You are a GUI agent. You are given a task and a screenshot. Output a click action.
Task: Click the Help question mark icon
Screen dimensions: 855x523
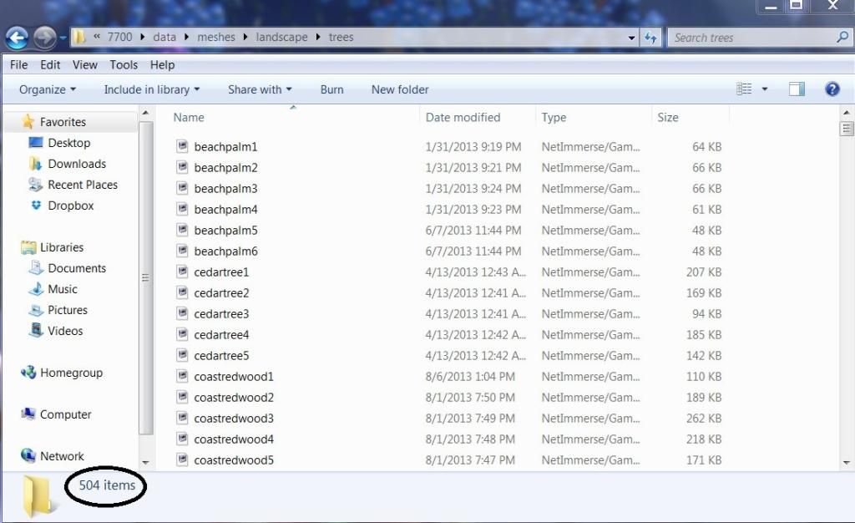point(832,89)
